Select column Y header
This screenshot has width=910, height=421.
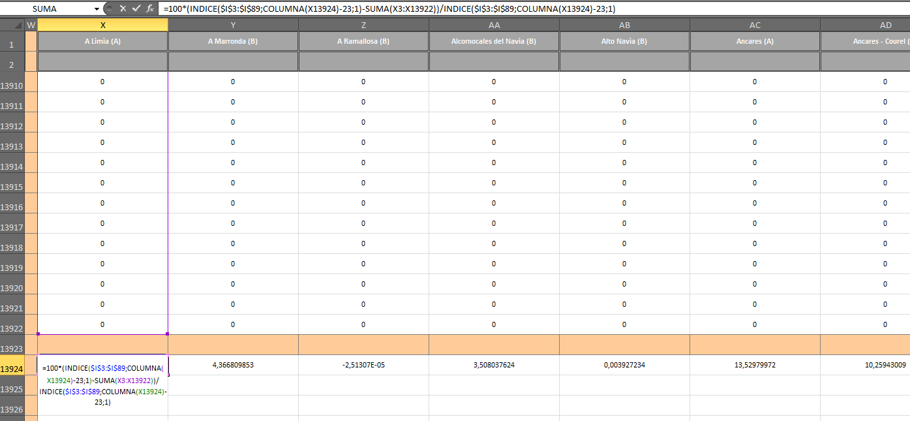click(233, 25)
